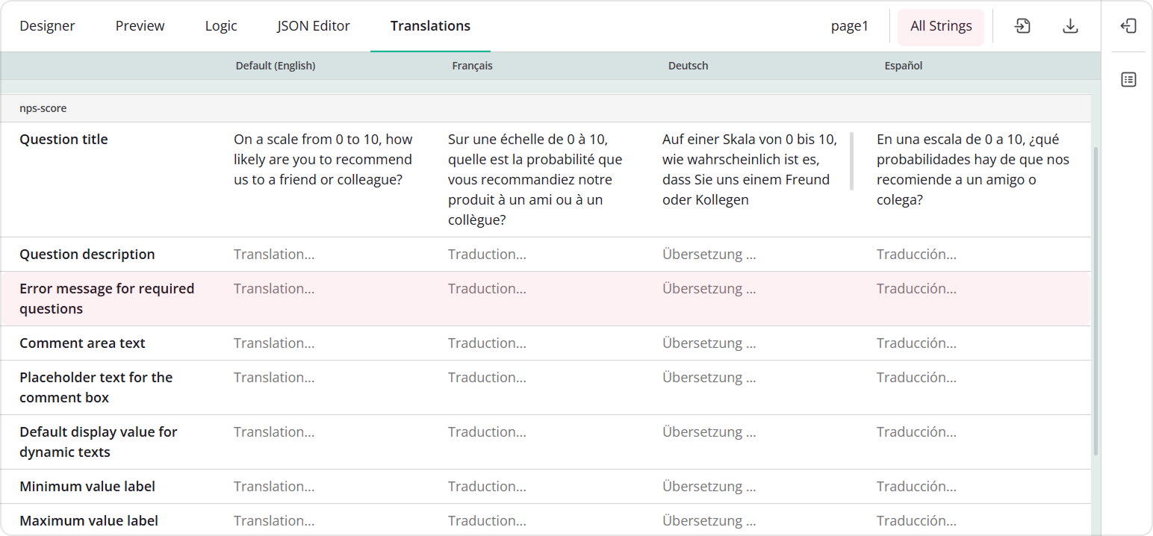Collapse the nps-score question group
The image size is (1153, 536).
tap(43, 107)
